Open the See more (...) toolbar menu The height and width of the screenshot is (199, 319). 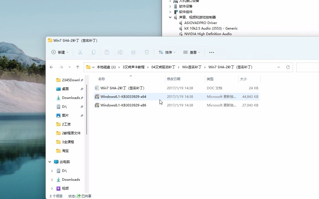tap(212, 52)
